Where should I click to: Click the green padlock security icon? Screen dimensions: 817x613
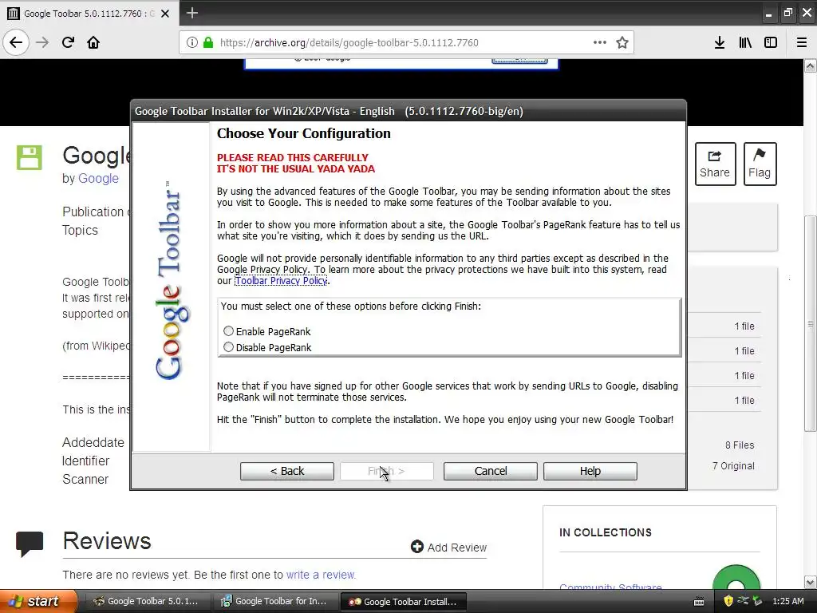click(x=208, y=43)
